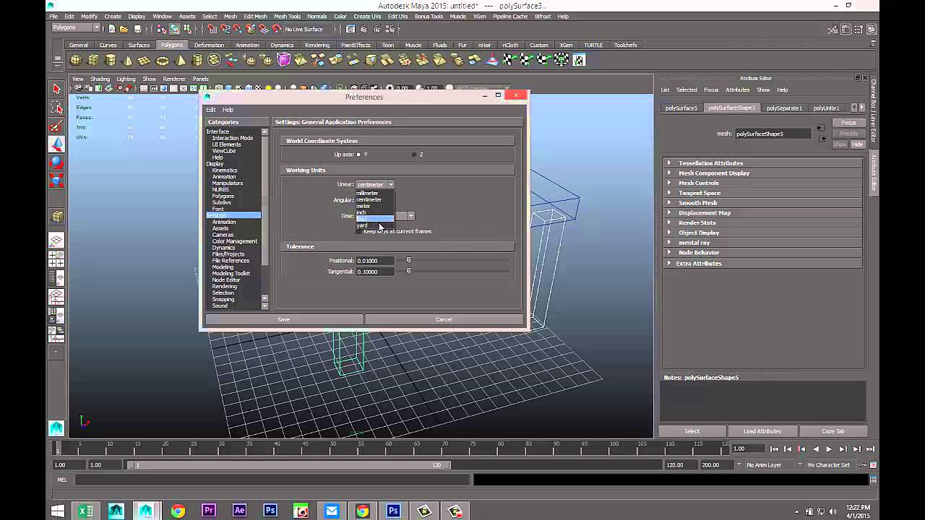Screen dimensions: 925x520
Task: Click the polygon cube shelf icon
Action: point(93,60)
